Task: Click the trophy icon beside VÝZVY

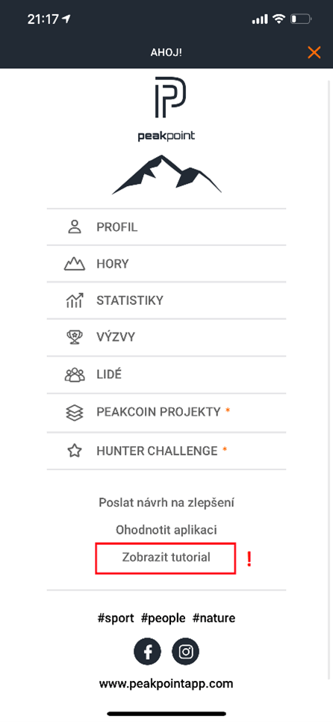Action: tap(75, 337)
